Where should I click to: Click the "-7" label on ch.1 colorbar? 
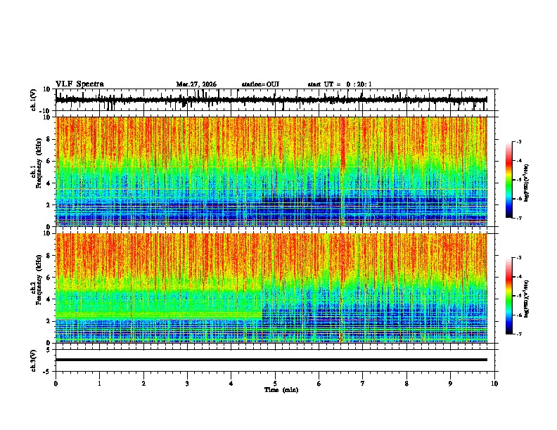[x=518, y=219]
